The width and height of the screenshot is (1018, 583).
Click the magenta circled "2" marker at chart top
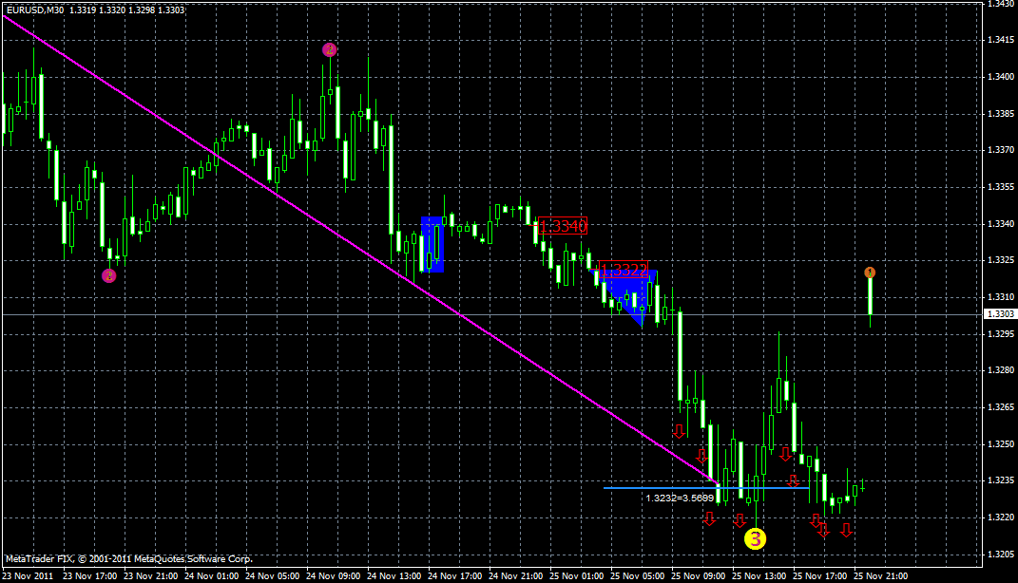pyautogui.click(x=329, y=49)
